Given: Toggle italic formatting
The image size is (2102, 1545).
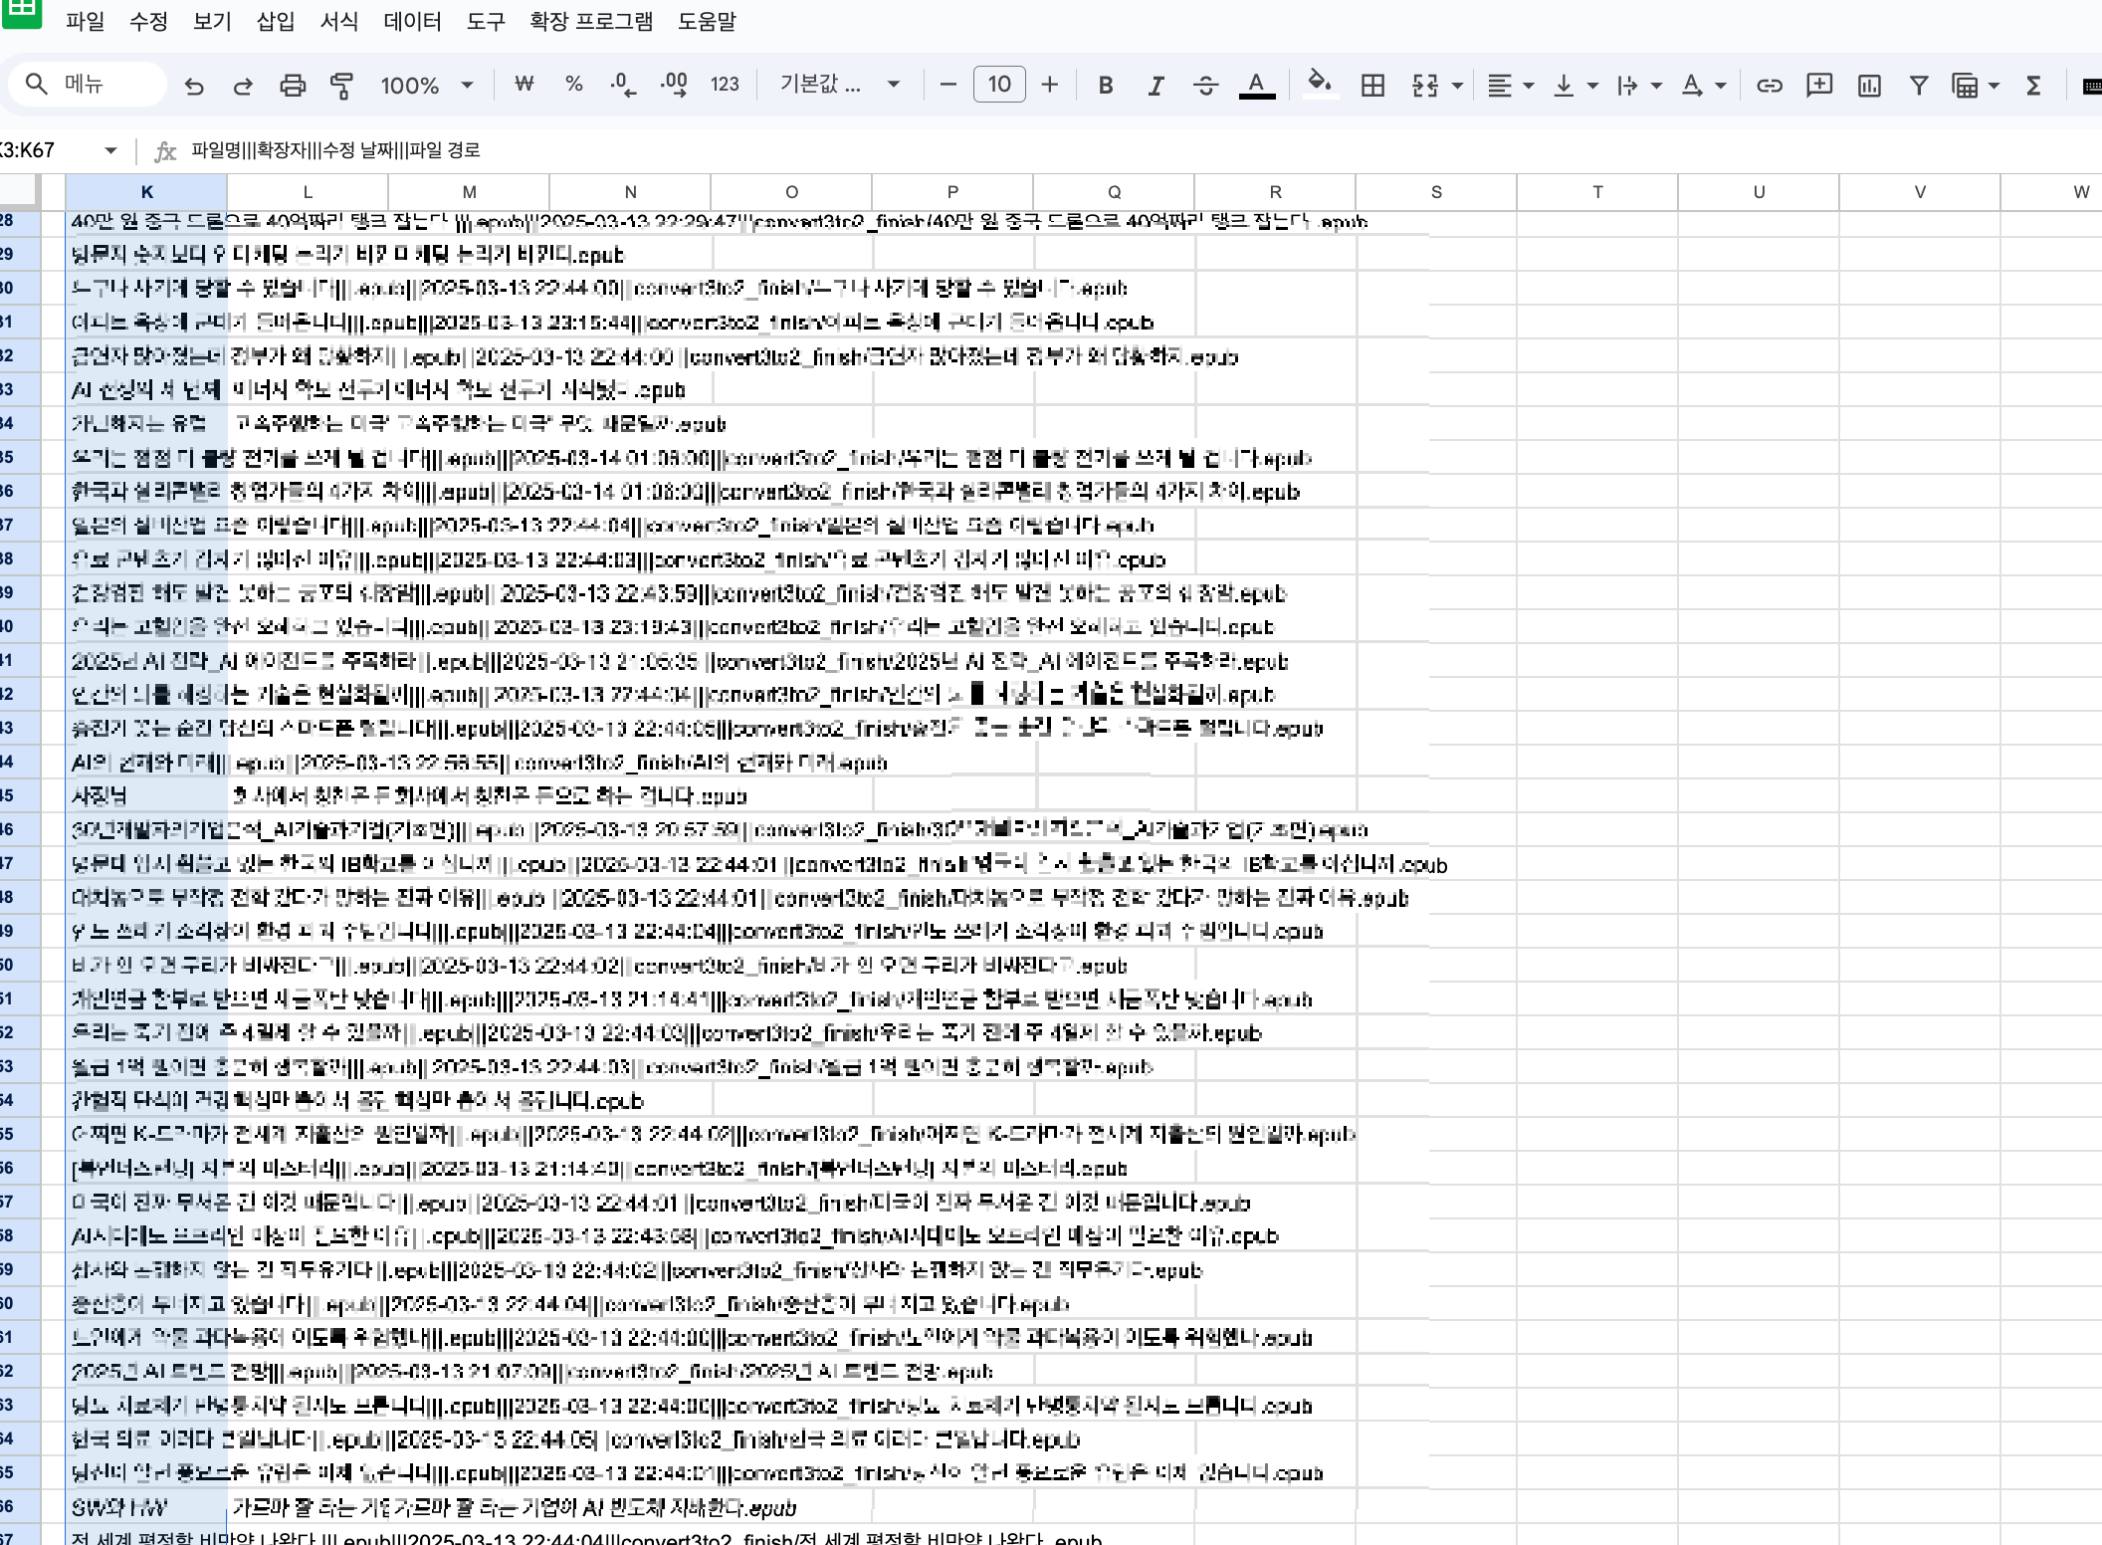Looking at the screenshot, I should [x=1156, y=86].
